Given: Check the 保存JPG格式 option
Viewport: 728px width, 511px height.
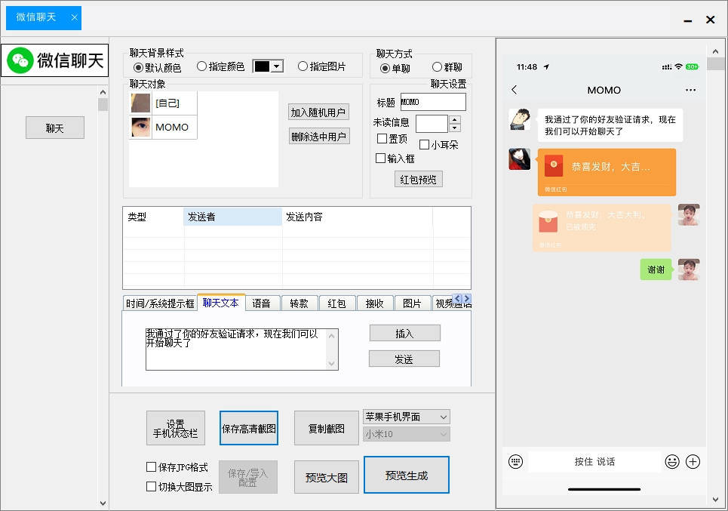Looking at the screenshot, I should tap(151, 466).
